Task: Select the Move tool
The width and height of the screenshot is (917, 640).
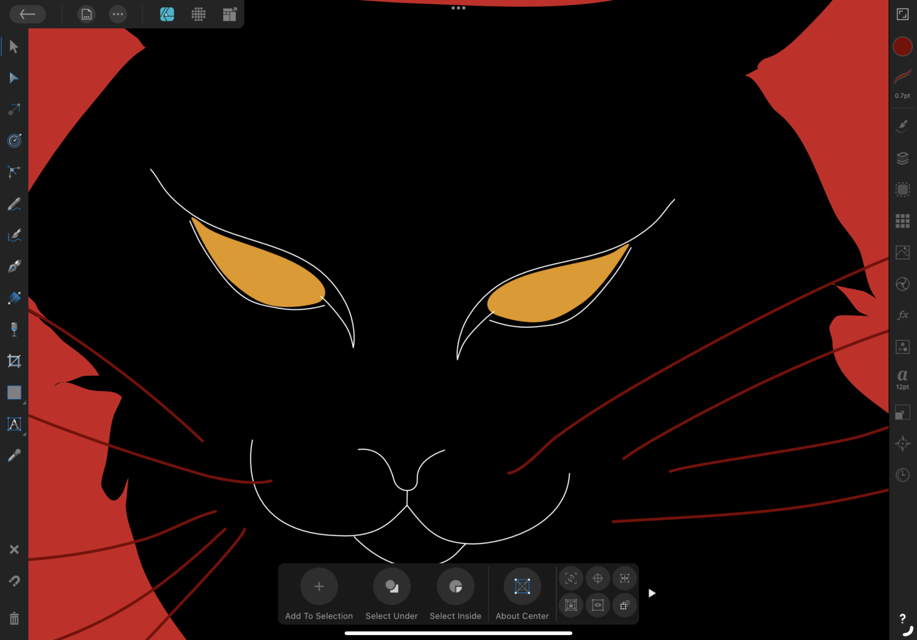Action: coord(14,47)
